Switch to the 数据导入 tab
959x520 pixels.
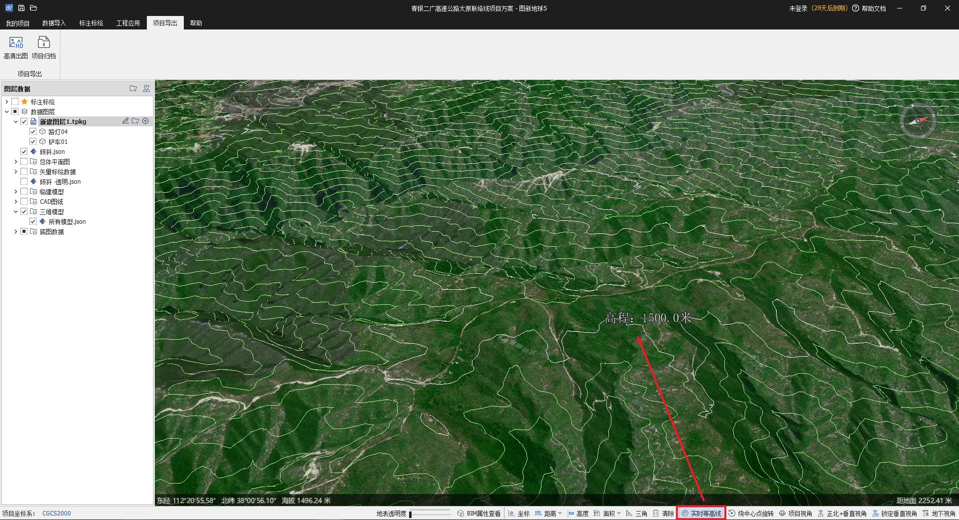tap(54, 23)
